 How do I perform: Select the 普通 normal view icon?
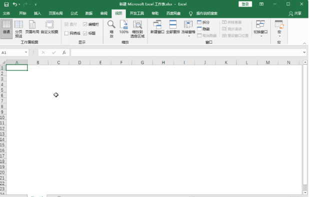[x=6, y=29]
